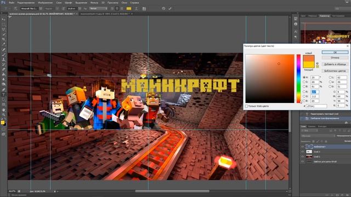Open the layer blend mode dropdown
The image size is (351, 197).
318,136
